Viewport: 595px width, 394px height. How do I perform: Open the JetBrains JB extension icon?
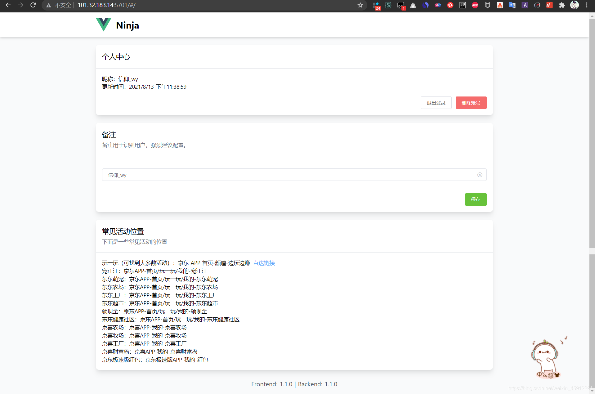(463, 5)
